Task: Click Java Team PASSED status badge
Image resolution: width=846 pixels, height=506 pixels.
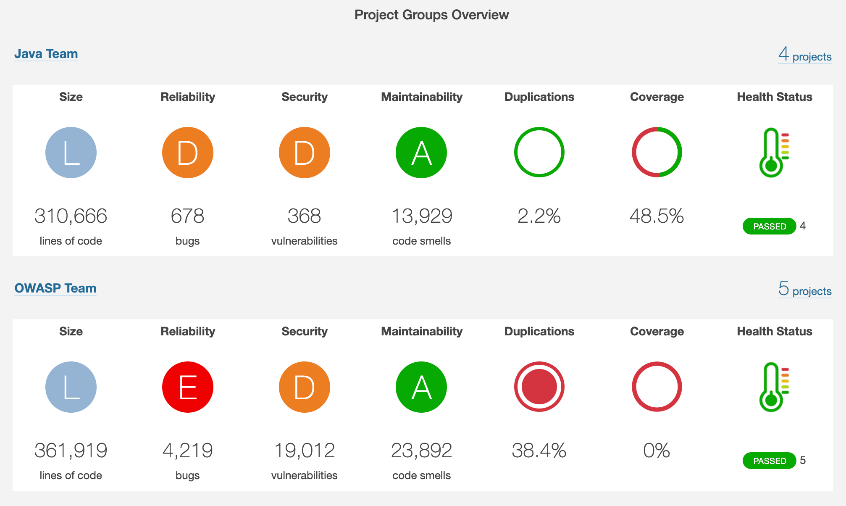Action: (x=770, y=226)
